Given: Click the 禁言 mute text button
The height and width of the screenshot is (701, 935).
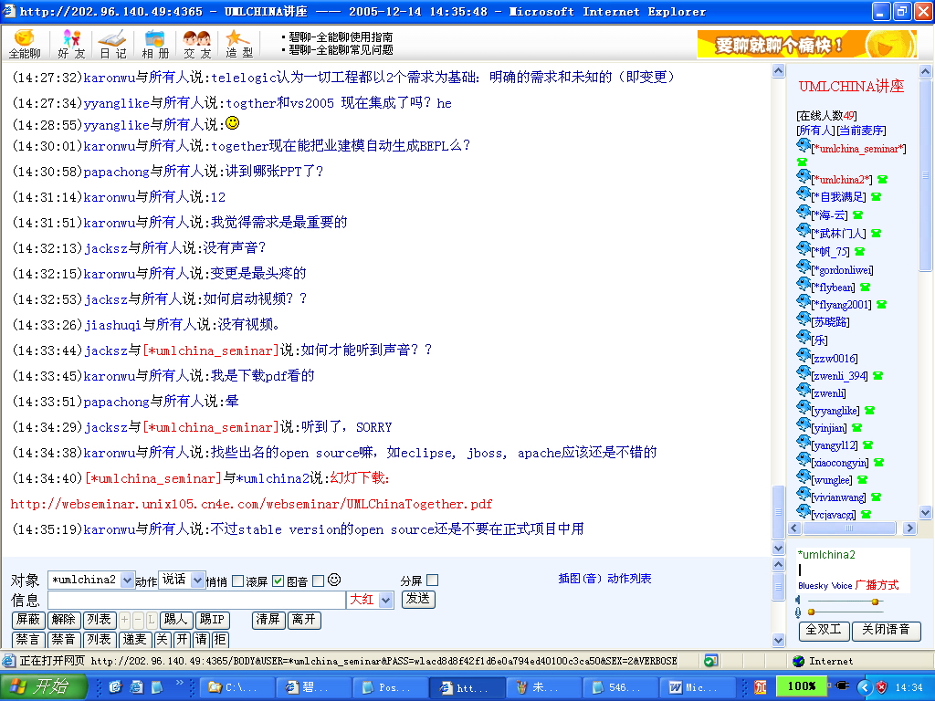Looking at the screenshot, I should click(x=28, y=640).
